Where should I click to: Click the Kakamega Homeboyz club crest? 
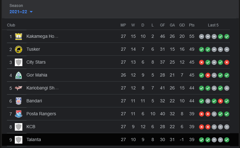tap(19, 37)
